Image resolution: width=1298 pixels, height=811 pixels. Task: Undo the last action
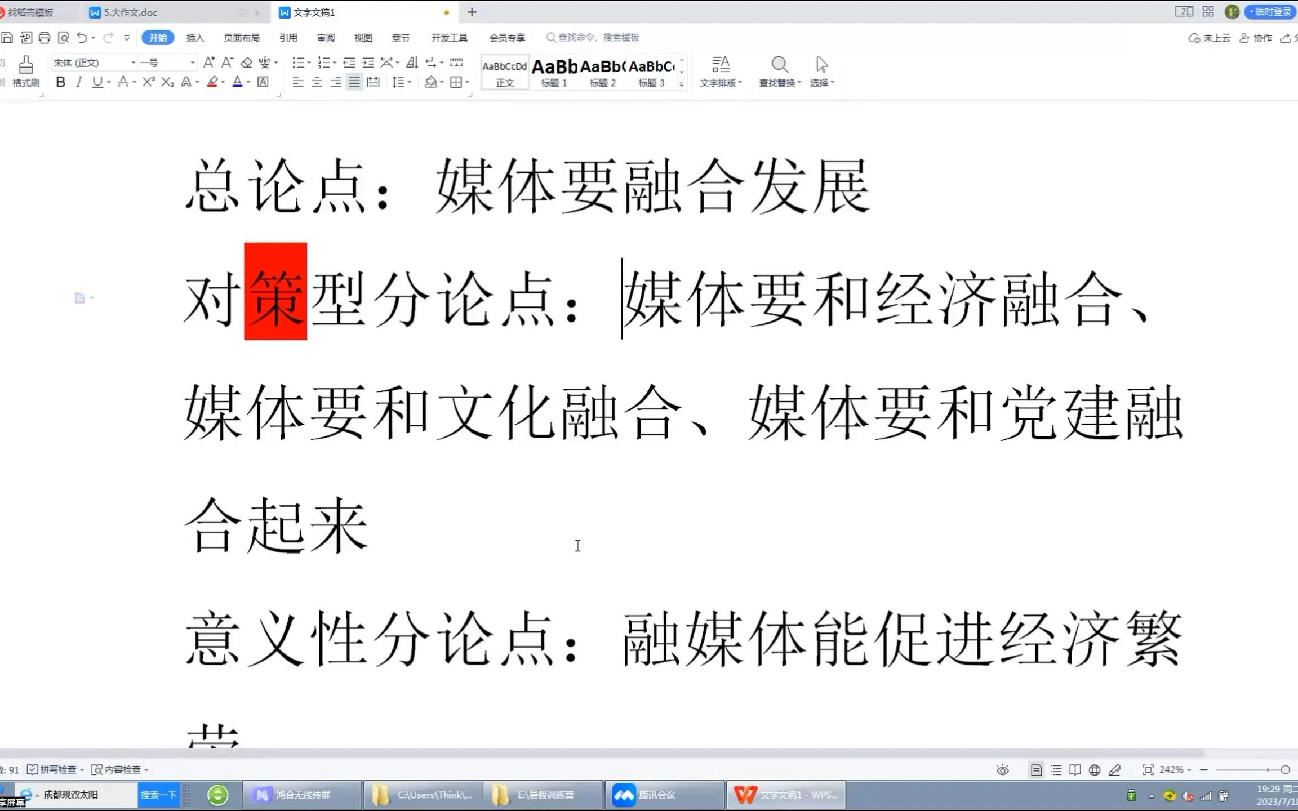tap(82, 38)
